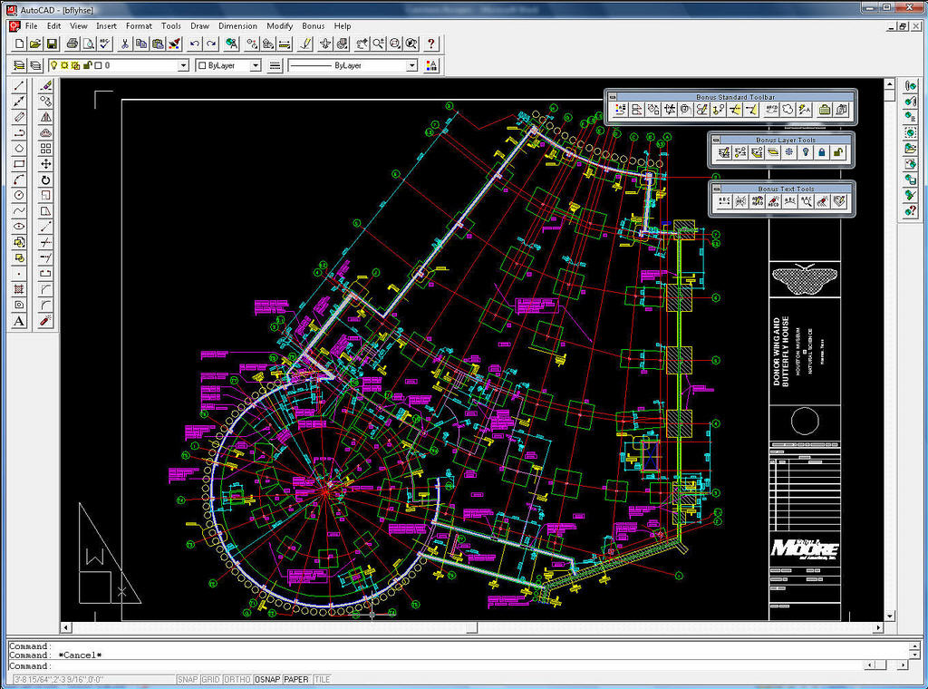Activate Pan Realtime tool
The height and width of the screenshot is (689, 928).
[x=361, y=44]
